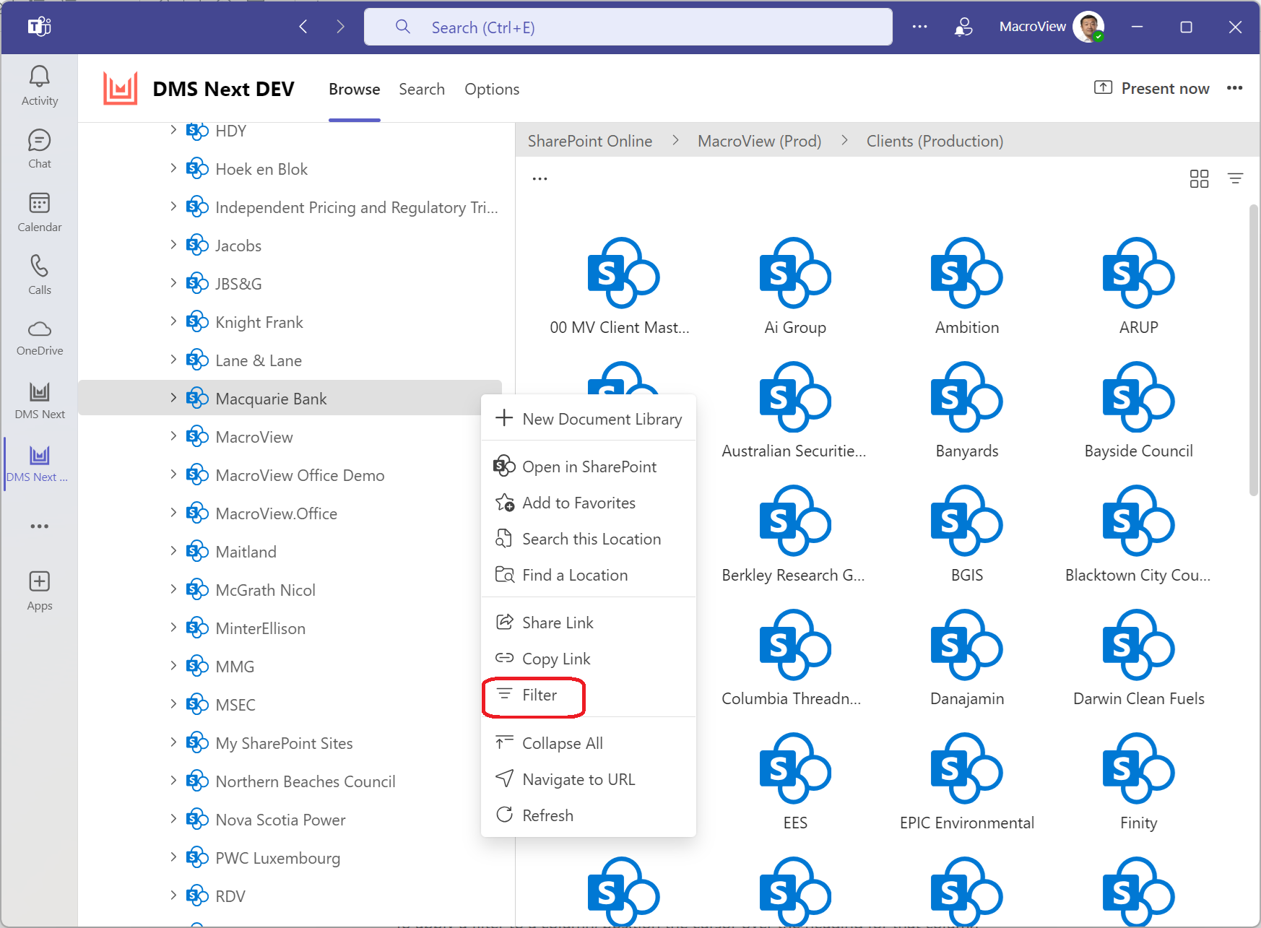
Task: Open the Calendar app icon
Action: tap(40, 212)
